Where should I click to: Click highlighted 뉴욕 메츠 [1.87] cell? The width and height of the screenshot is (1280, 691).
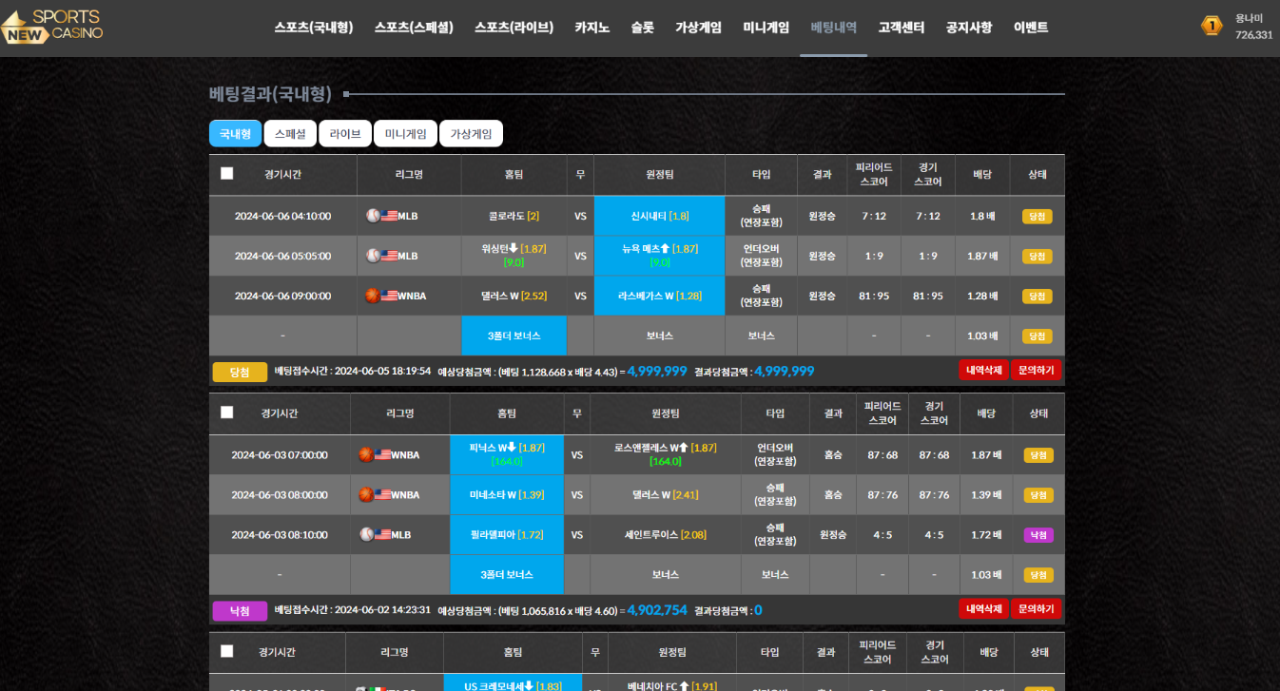click(659, 256)
